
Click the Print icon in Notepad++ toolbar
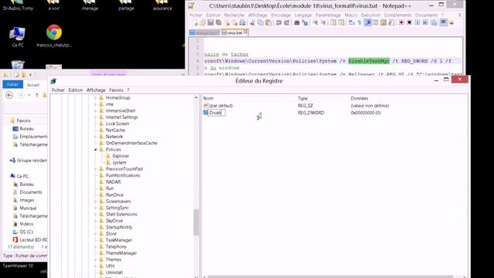pos(242,22)
